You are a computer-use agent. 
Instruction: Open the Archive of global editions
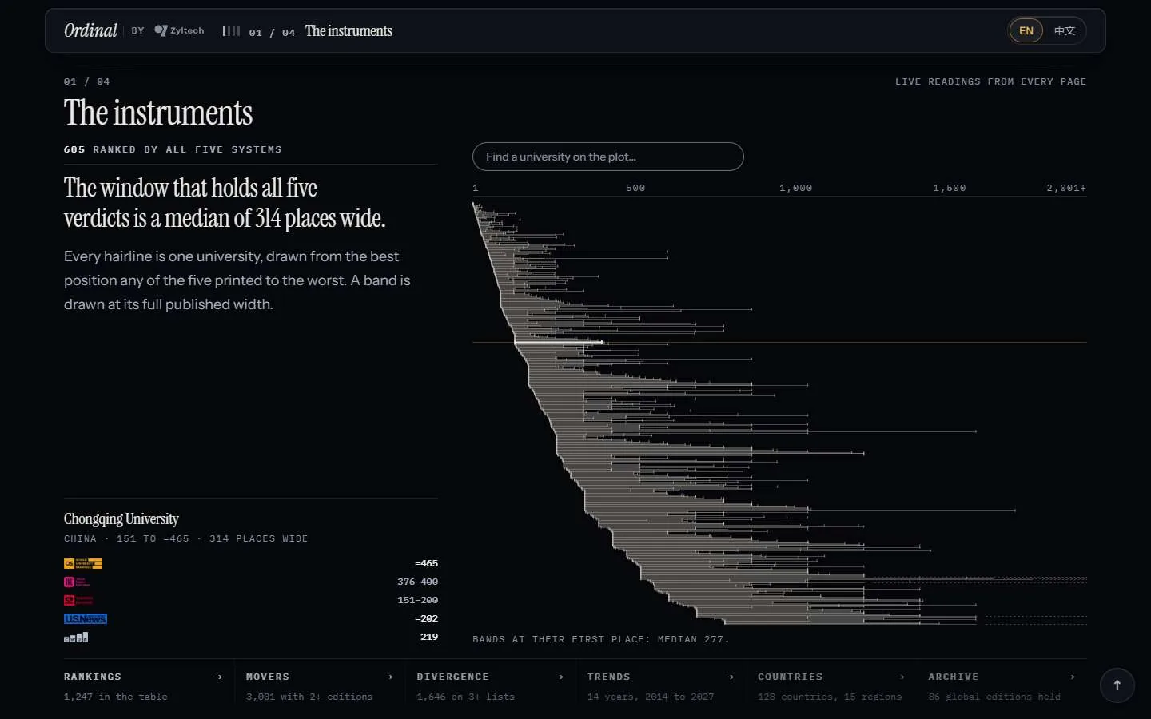tap(1002, 686)
